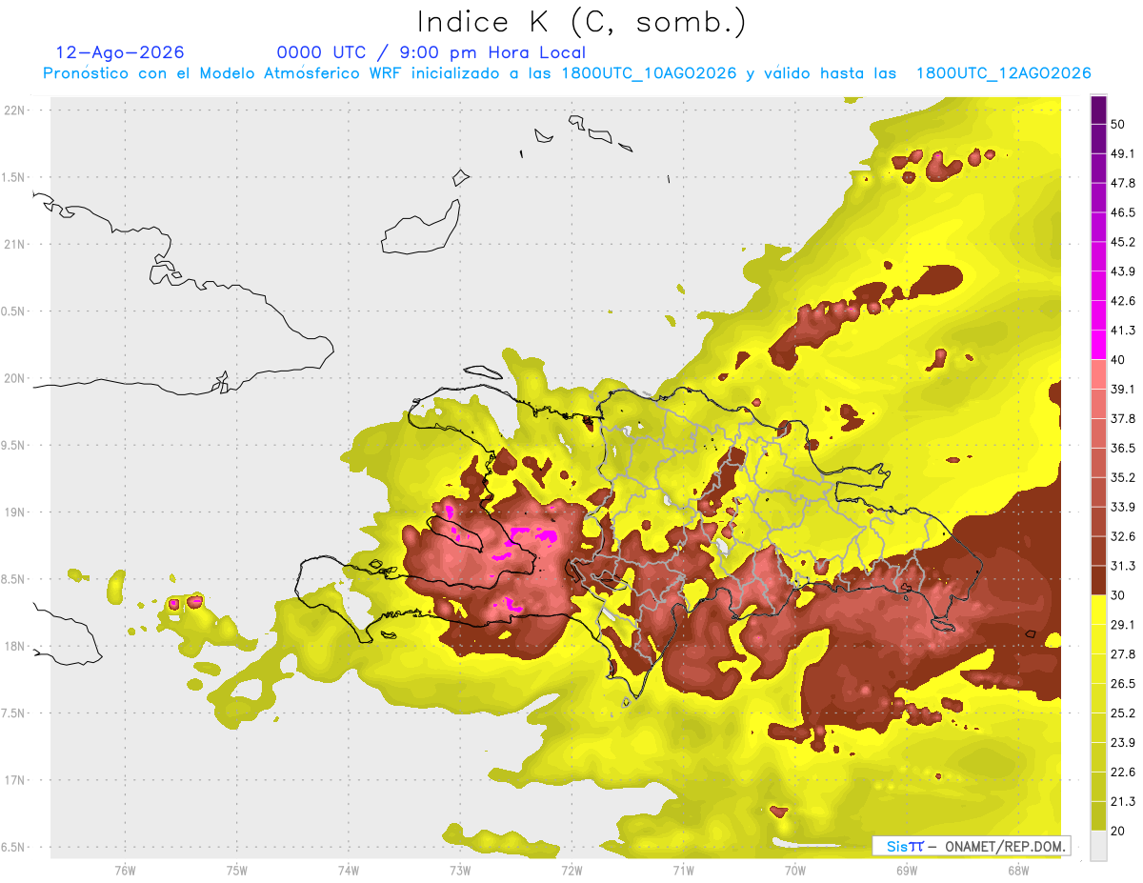This screenshot has width=1143, height=883.
Task: Select the date label '12-Ago-2026'
Action: (x=120, y=52)
